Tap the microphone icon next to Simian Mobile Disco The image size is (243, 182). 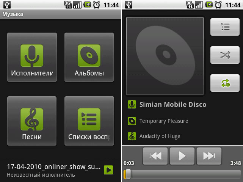[132, 104]
